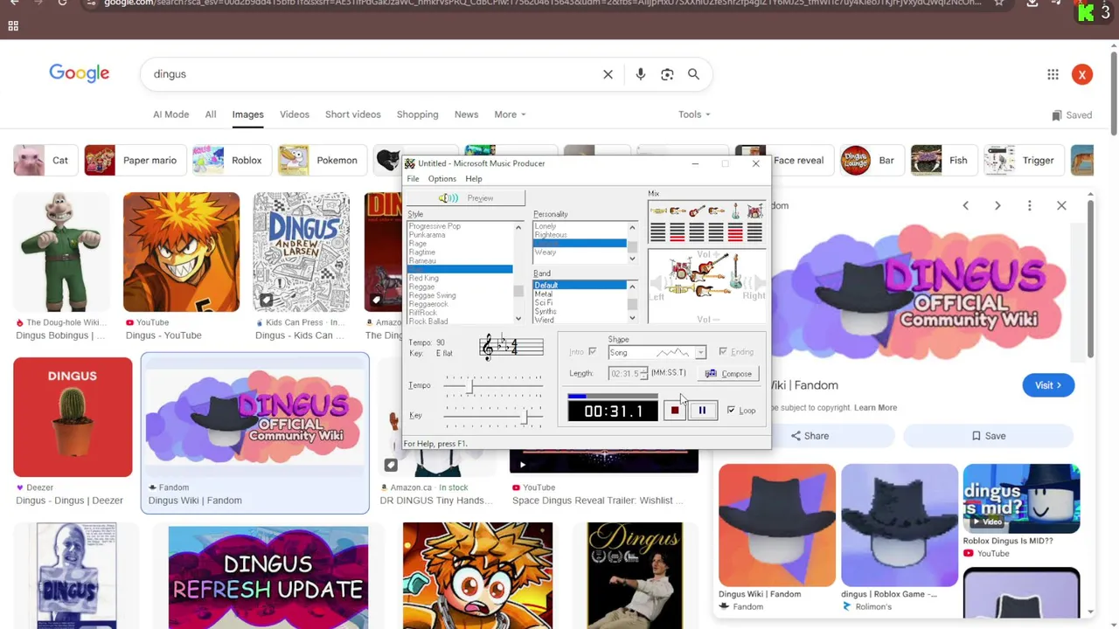Toggle mute bars under green bass guitar
This screenshot has width=1119, height=629.
(x=735, y=232)
